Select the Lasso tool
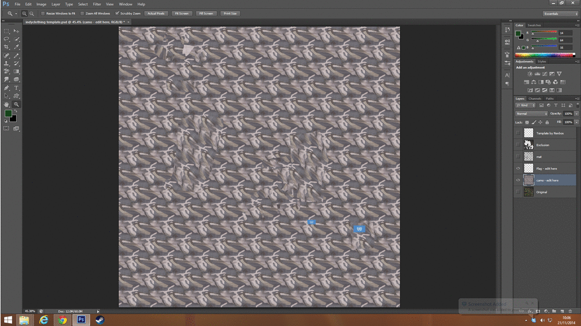This screenshot has height=326, width=581. pos(6,39)
